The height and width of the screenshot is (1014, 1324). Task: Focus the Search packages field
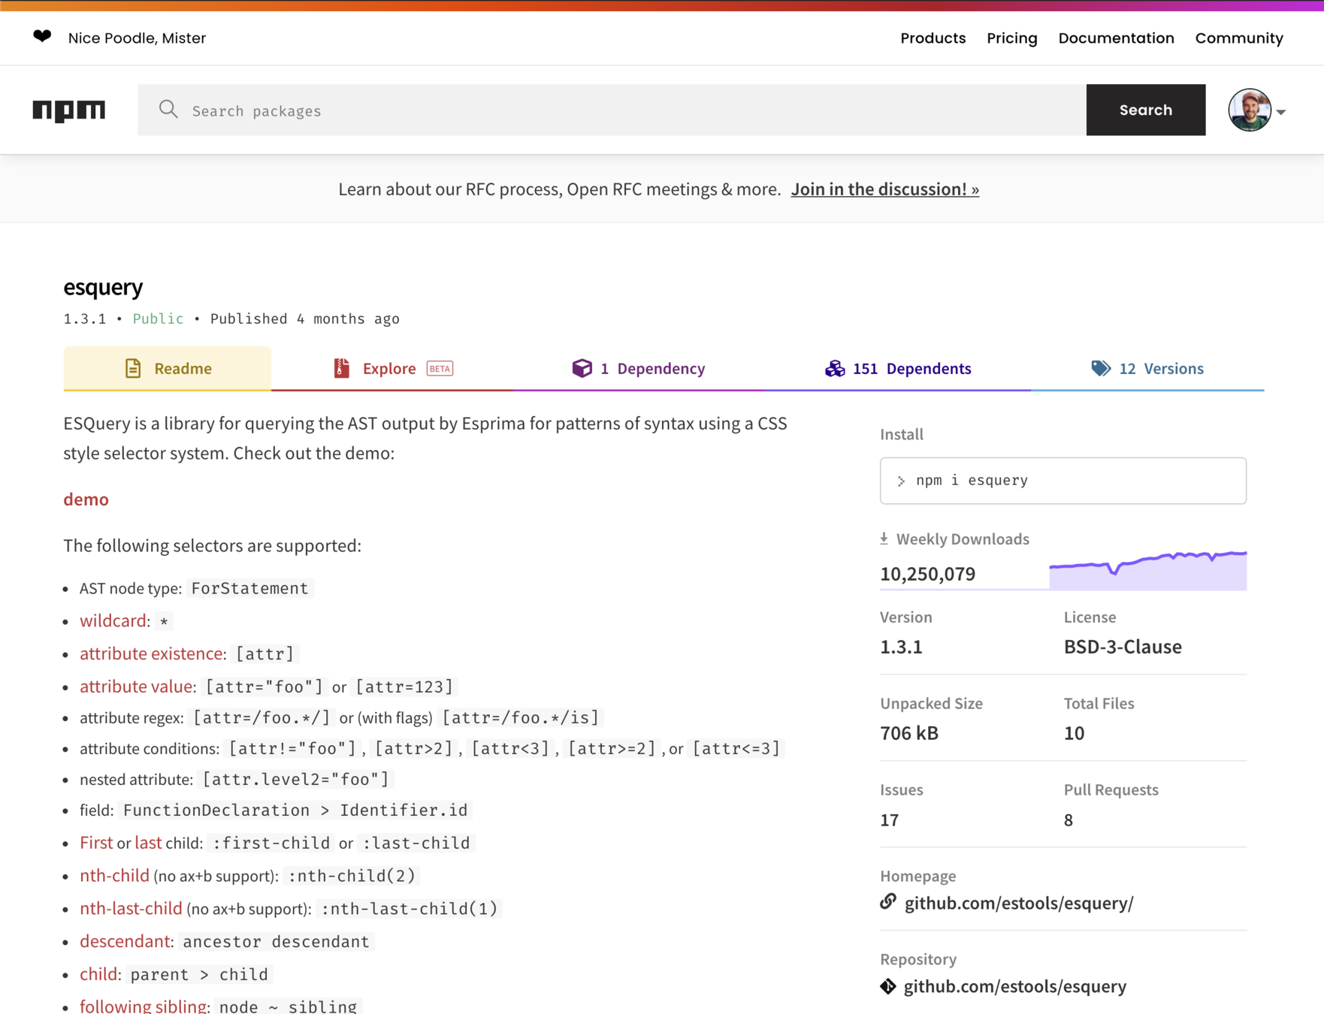[612, 110]
